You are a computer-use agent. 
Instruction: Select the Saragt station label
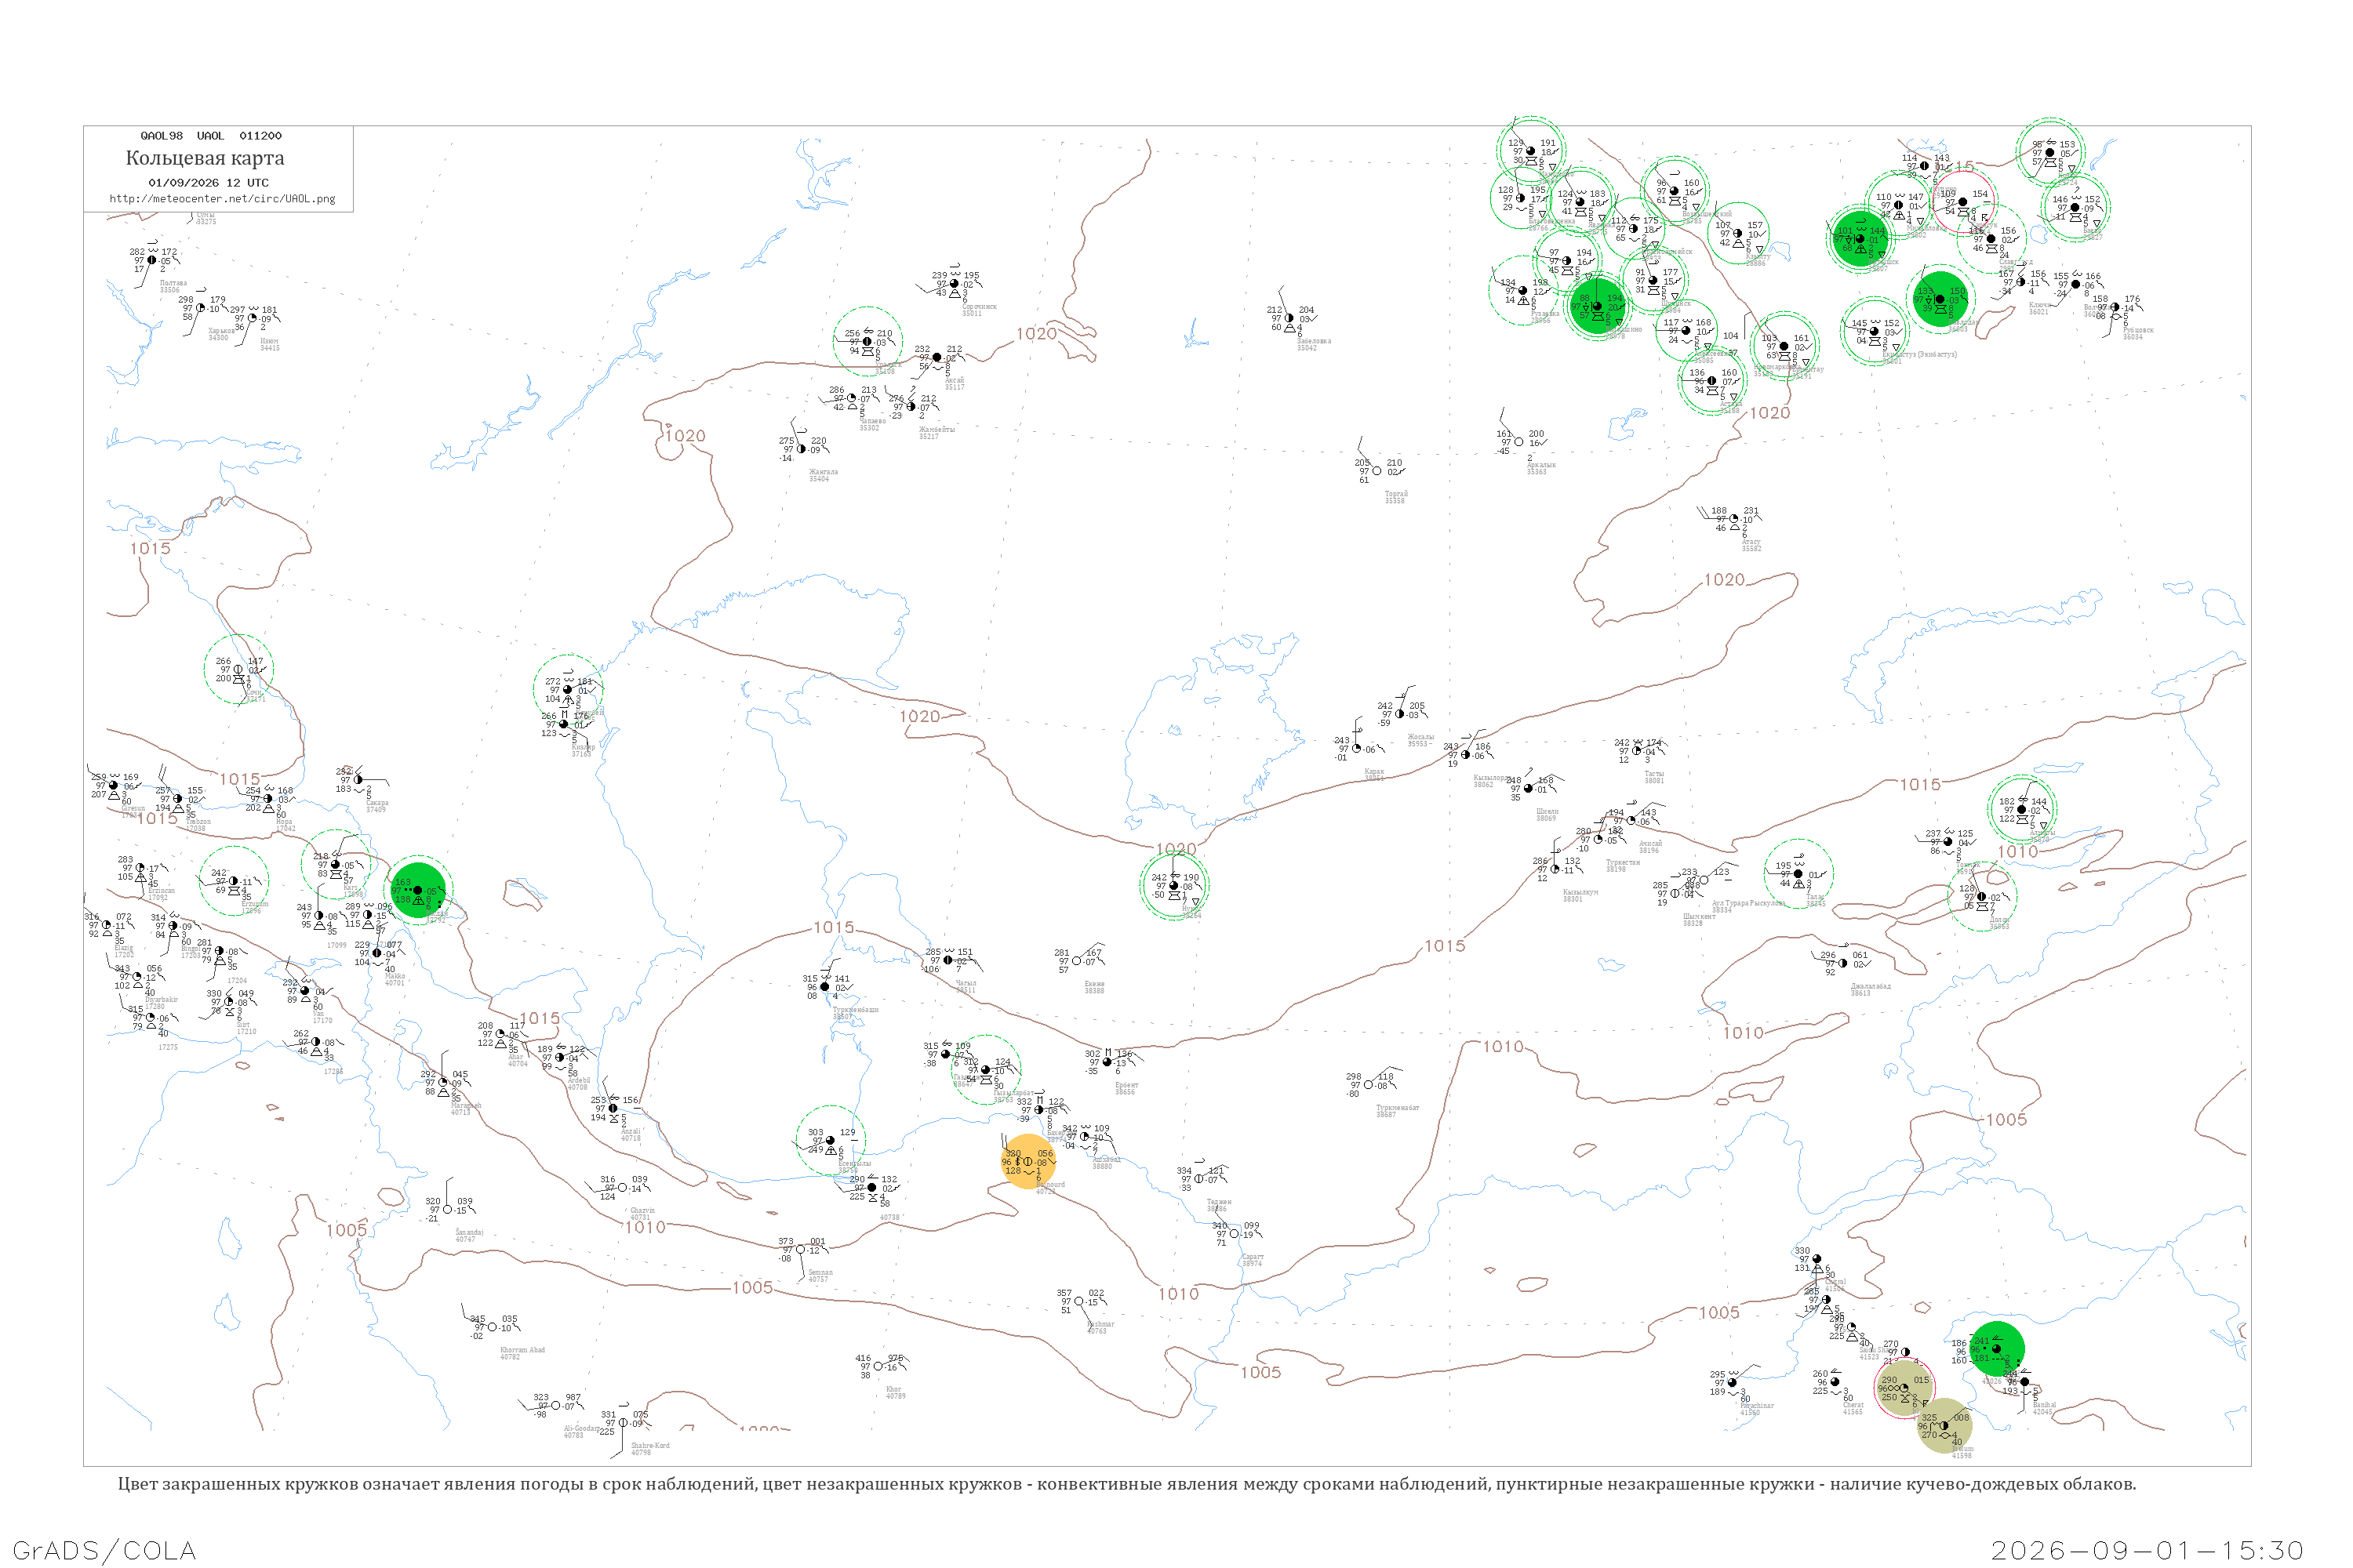[1253, 1260]
